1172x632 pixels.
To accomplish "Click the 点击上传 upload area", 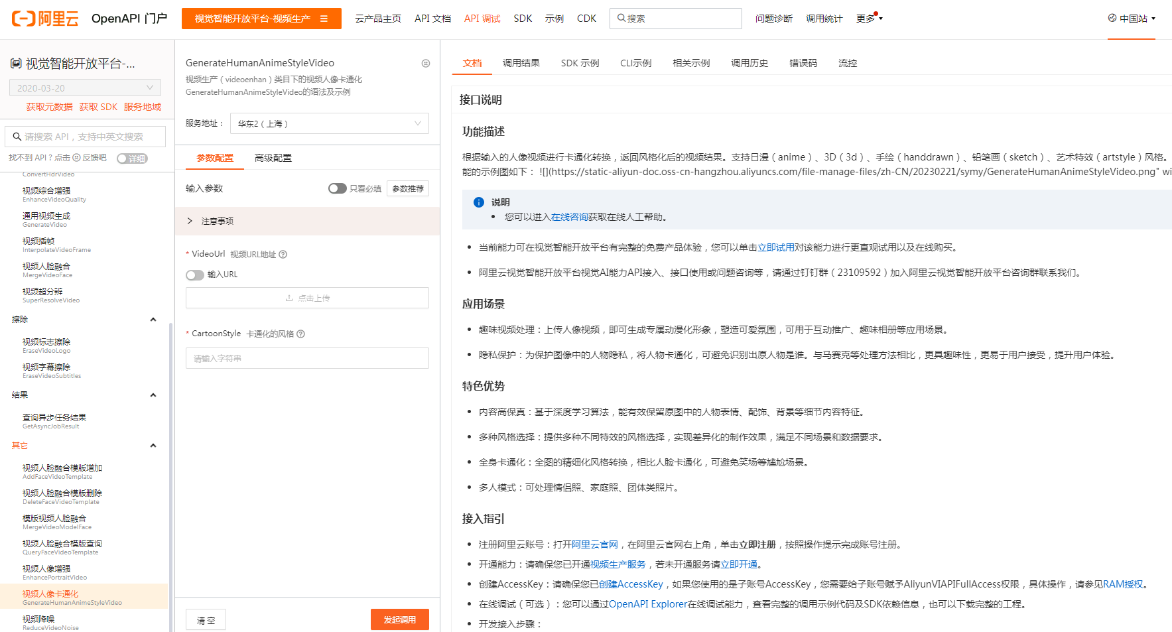I will [x=307, y=298].
